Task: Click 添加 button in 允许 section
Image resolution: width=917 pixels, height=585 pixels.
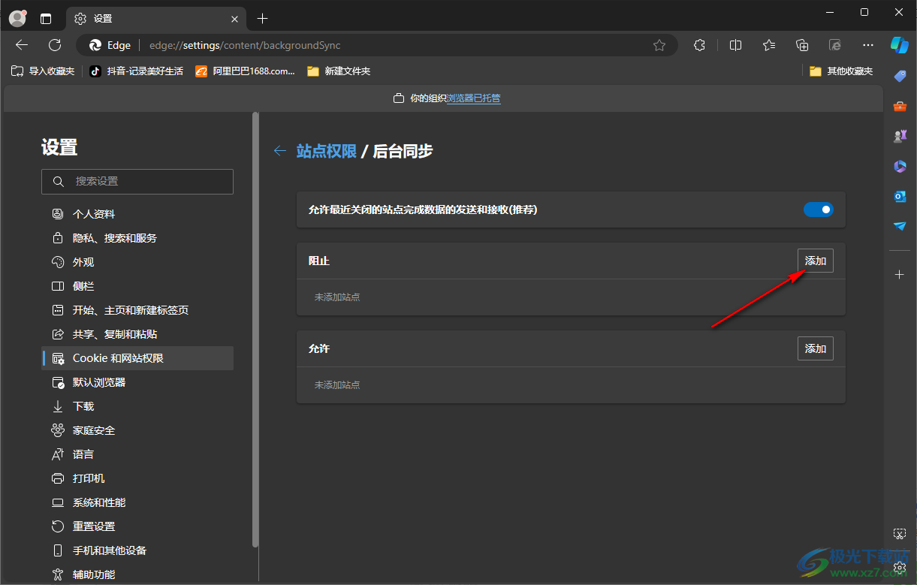Action: pos(816,348)
